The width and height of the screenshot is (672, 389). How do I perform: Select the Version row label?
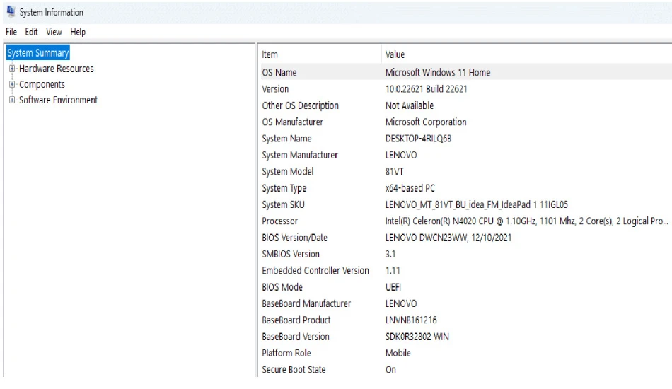click(275, 89)
